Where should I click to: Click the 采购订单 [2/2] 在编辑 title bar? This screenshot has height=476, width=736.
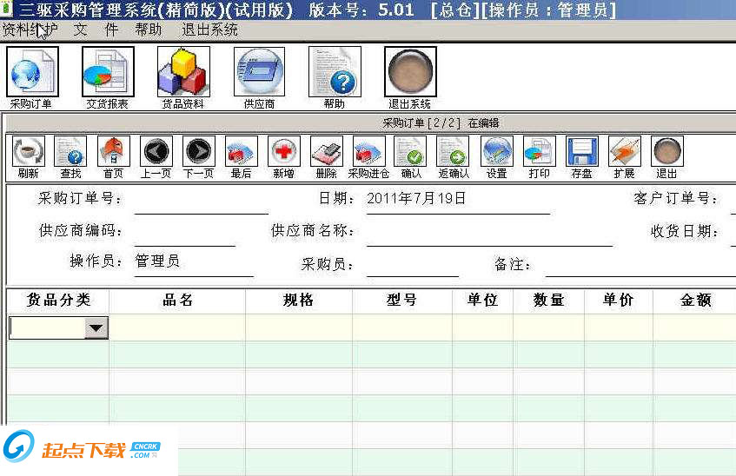371,123
